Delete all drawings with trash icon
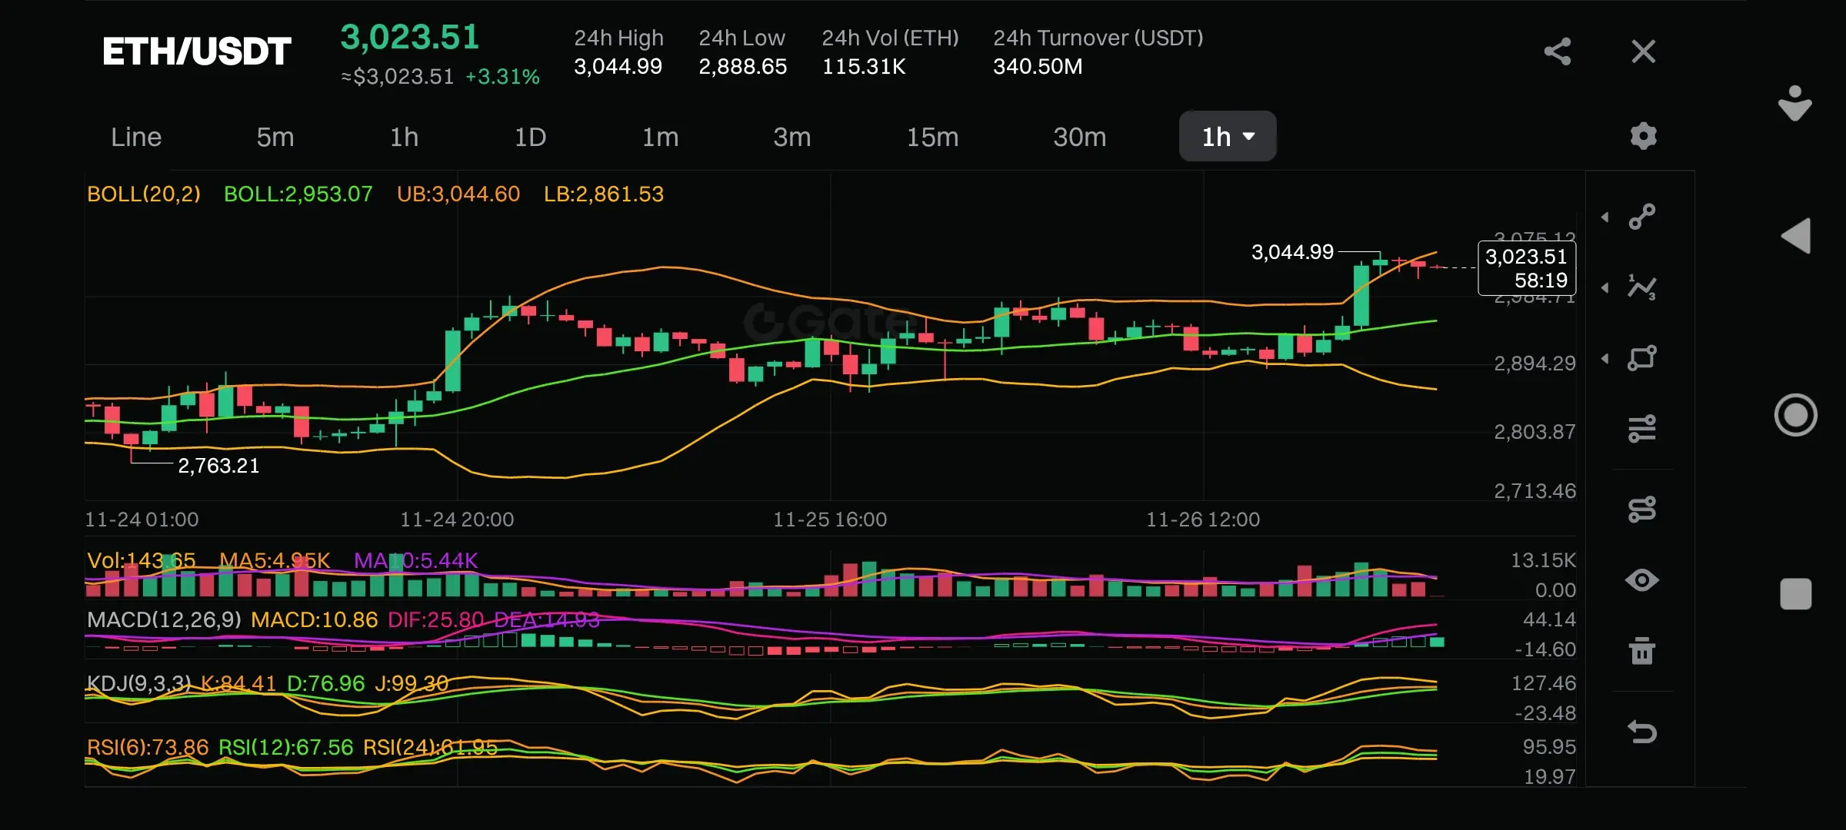Viewport: 1846px width, 830px height. point(1642,651)
